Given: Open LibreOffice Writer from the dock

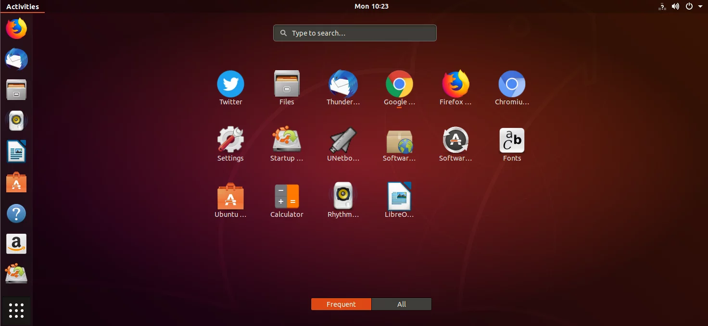Looking at the screenshot, I should point(16,151).
